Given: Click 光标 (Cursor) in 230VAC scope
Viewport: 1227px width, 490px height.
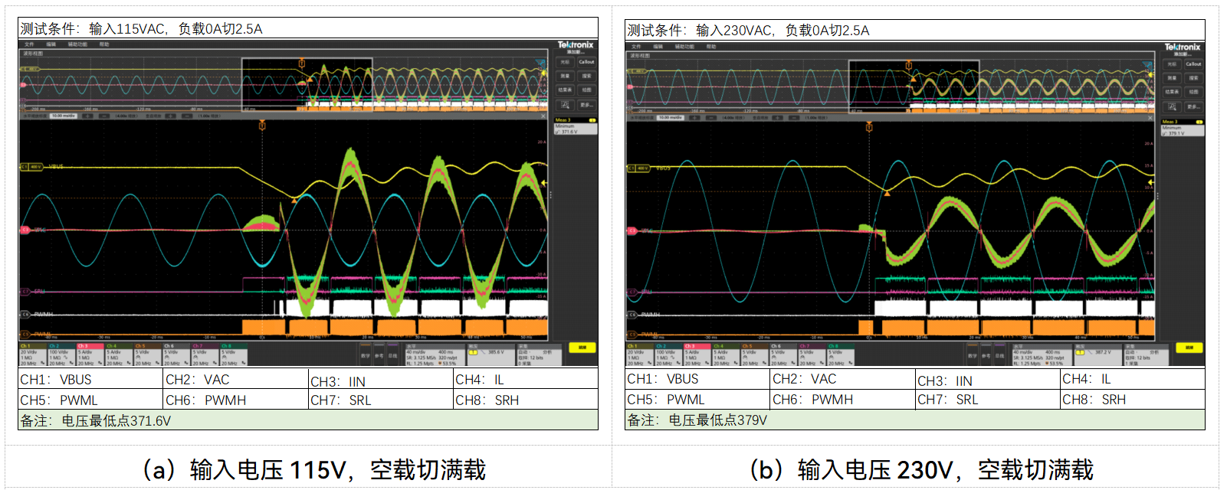Looking at the screenshot, I should 1172,64.
